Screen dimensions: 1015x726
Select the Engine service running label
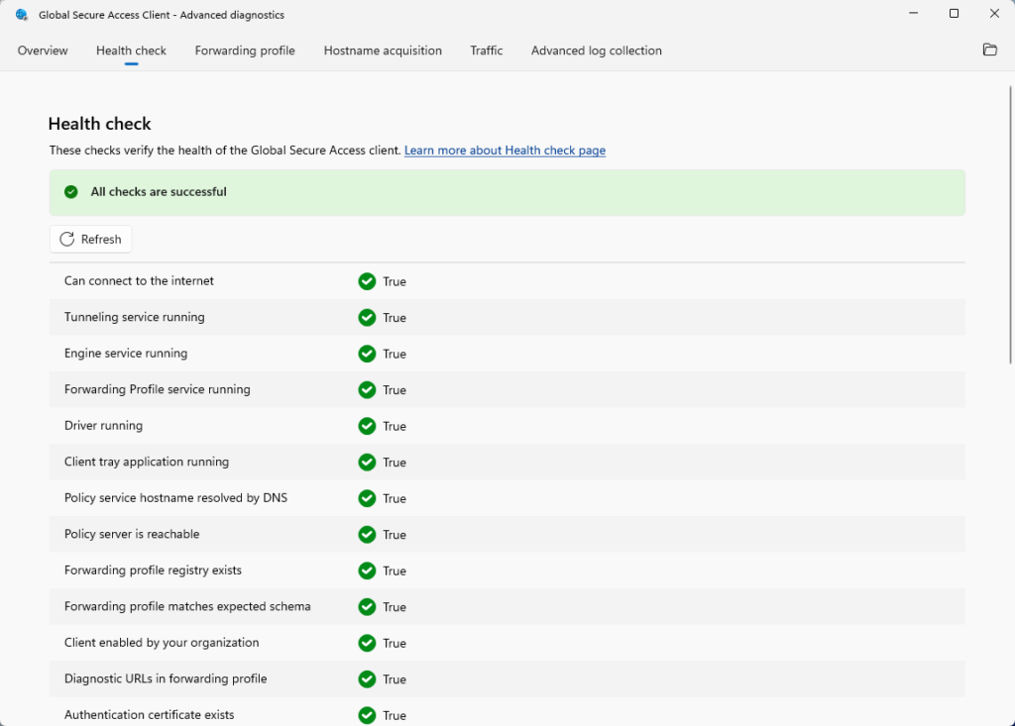[126, 354]
